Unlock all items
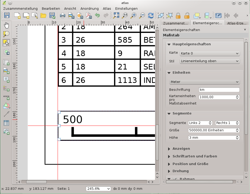The image size is (250, 194). (x=187, y=16)
